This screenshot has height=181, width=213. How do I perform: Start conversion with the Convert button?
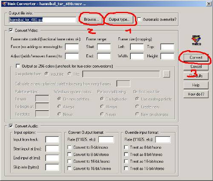coord(196,57)
